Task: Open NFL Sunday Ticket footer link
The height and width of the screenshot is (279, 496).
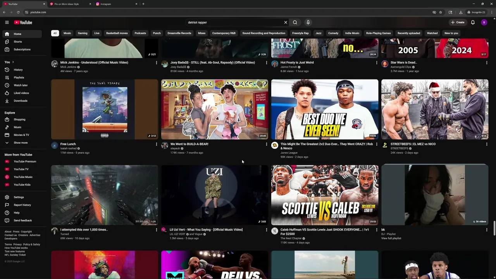Action: pyautogui.click(x=15, y=255)
